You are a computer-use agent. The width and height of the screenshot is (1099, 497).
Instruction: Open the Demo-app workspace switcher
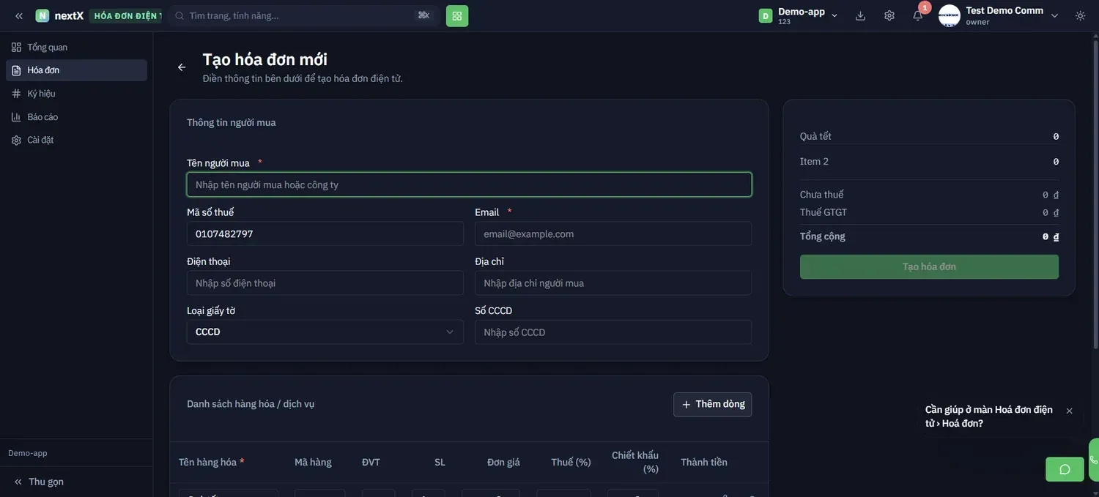coord(799,15)
